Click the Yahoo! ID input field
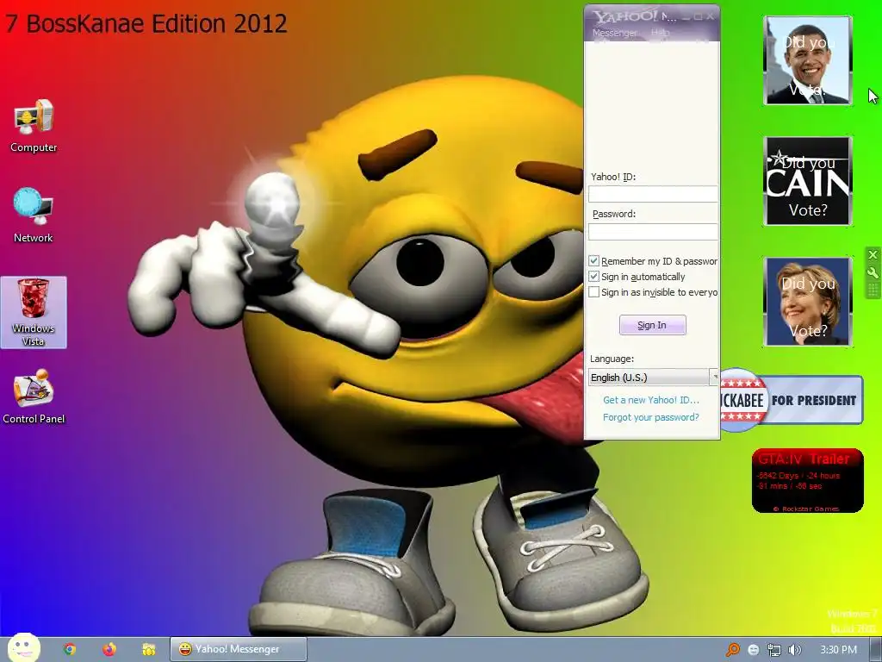The height and width of the screenshot is (662, 882). [x=653, y=194]
